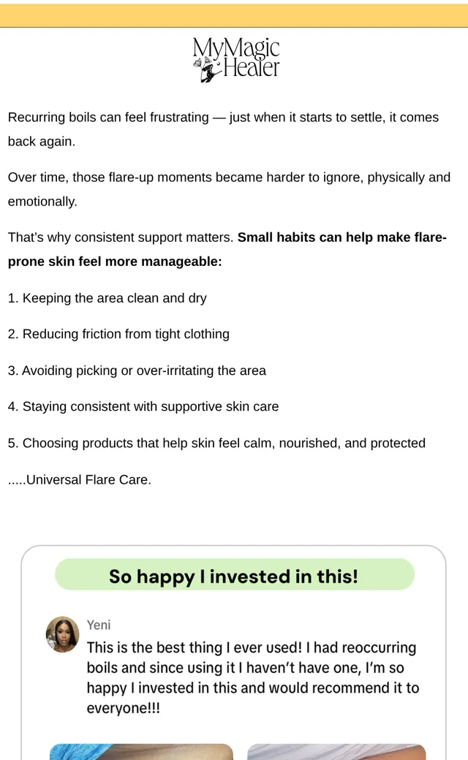Click 'That's why consistent support matters' text
This screenshot has width=468, height=760.
click(121, 237)
